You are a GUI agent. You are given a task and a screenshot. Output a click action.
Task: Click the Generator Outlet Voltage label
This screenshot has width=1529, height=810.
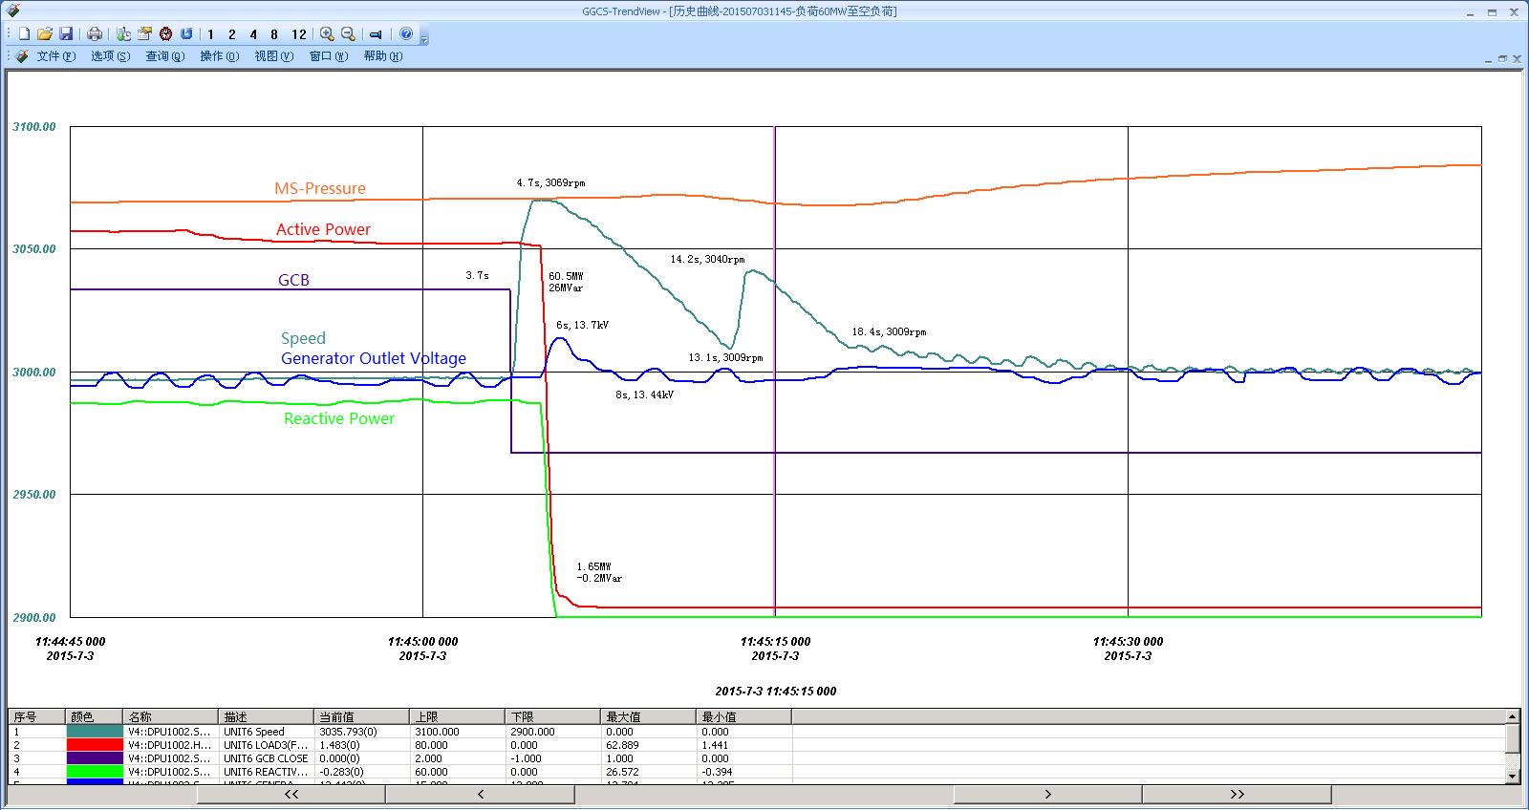pos(374,359)
